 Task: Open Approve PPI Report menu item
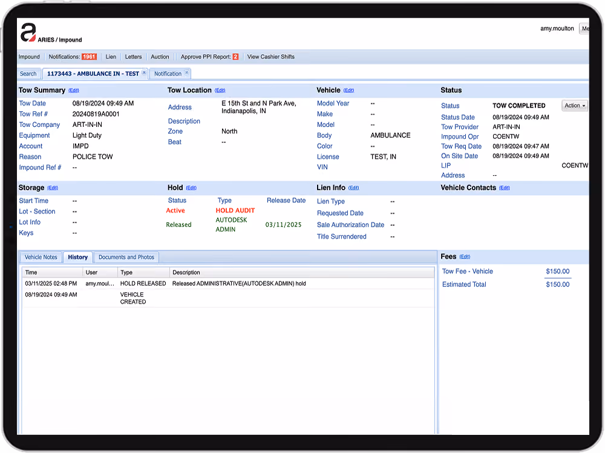coord(209,57)
